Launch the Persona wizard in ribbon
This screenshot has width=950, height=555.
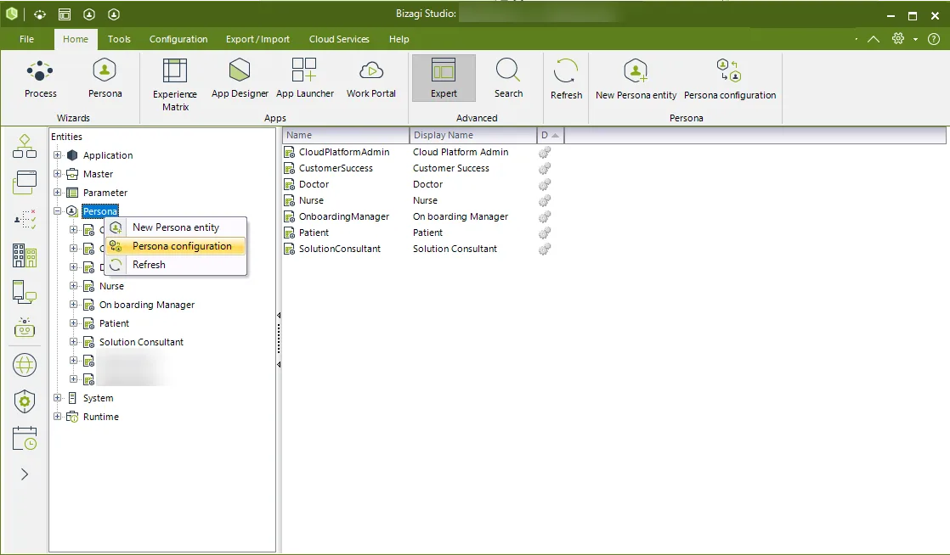[105, 79]
